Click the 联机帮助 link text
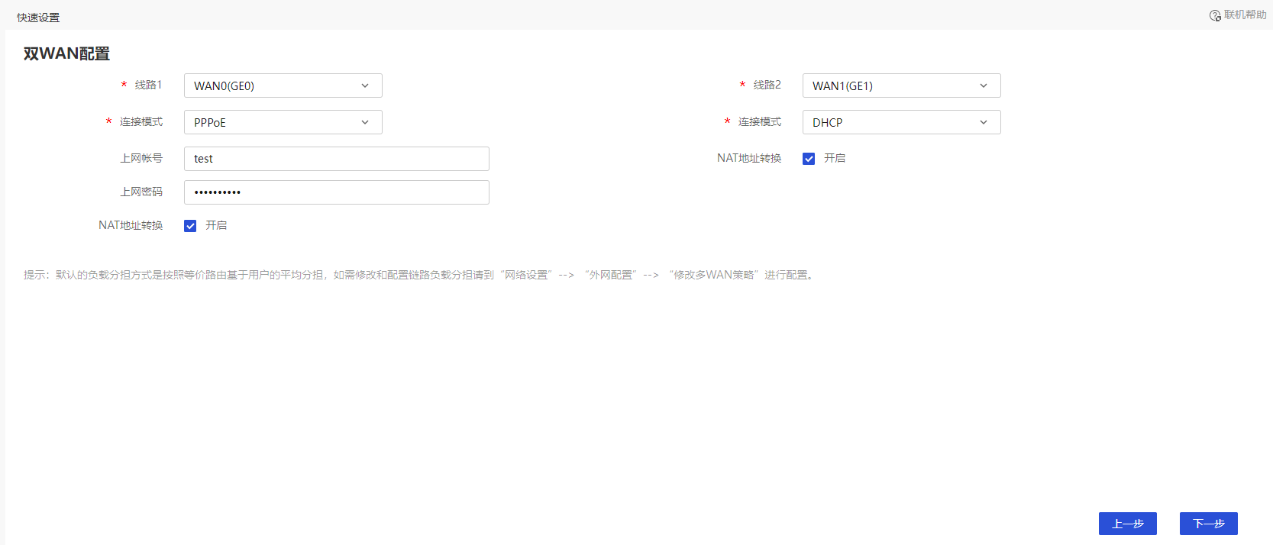 coord(1245,15)
